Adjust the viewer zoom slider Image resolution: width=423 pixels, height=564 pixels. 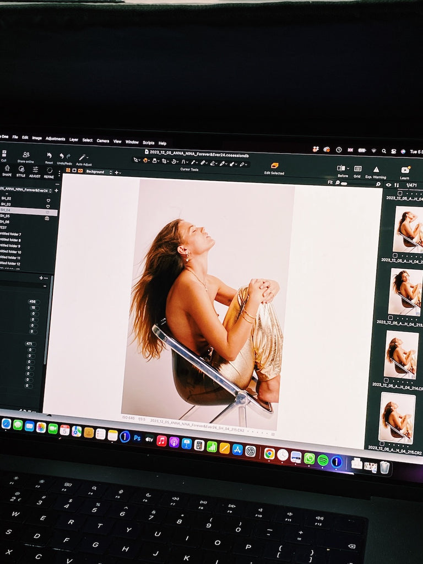pyautogui.click(x=344, y=183)
